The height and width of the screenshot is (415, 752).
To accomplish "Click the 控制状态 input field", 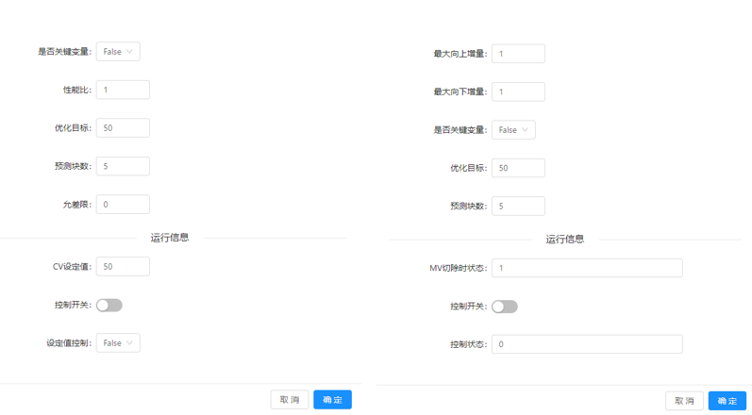I will [586, 344].
